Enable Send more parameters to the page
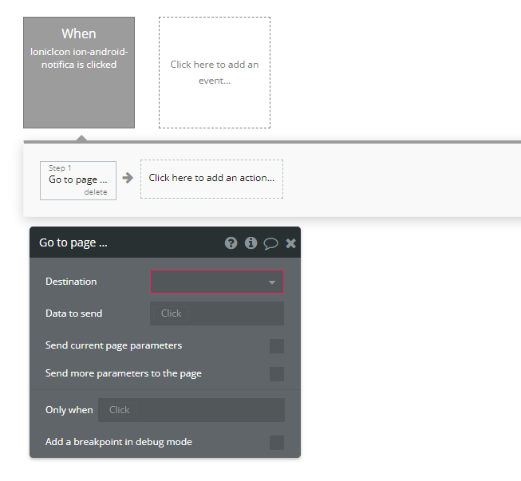The image size is (521, 481). (277, 374)
